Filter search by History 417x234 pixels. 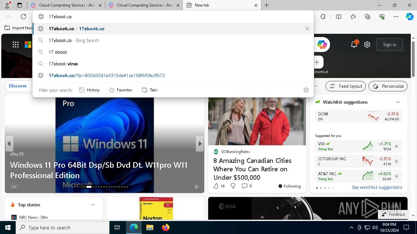tap(89, 90)
